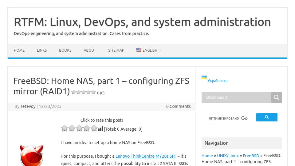The width and height of the screenshot is (295, 166).
Task: Click the 0 (0) rating count by title
Action: [x=101, y=93]
